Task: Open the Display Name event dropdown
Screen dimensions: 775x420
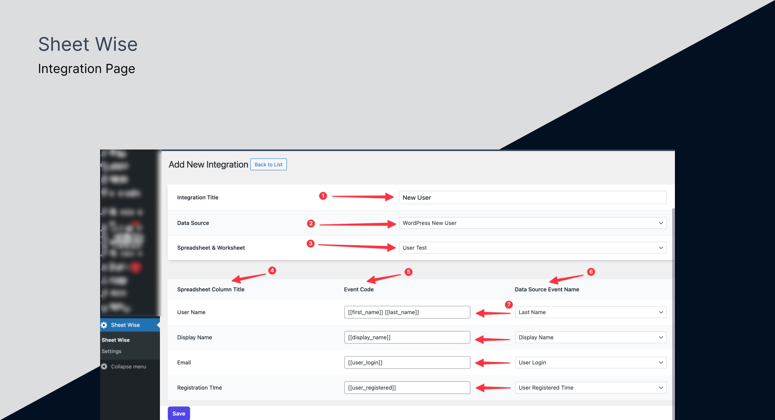Action: [590, 337]
